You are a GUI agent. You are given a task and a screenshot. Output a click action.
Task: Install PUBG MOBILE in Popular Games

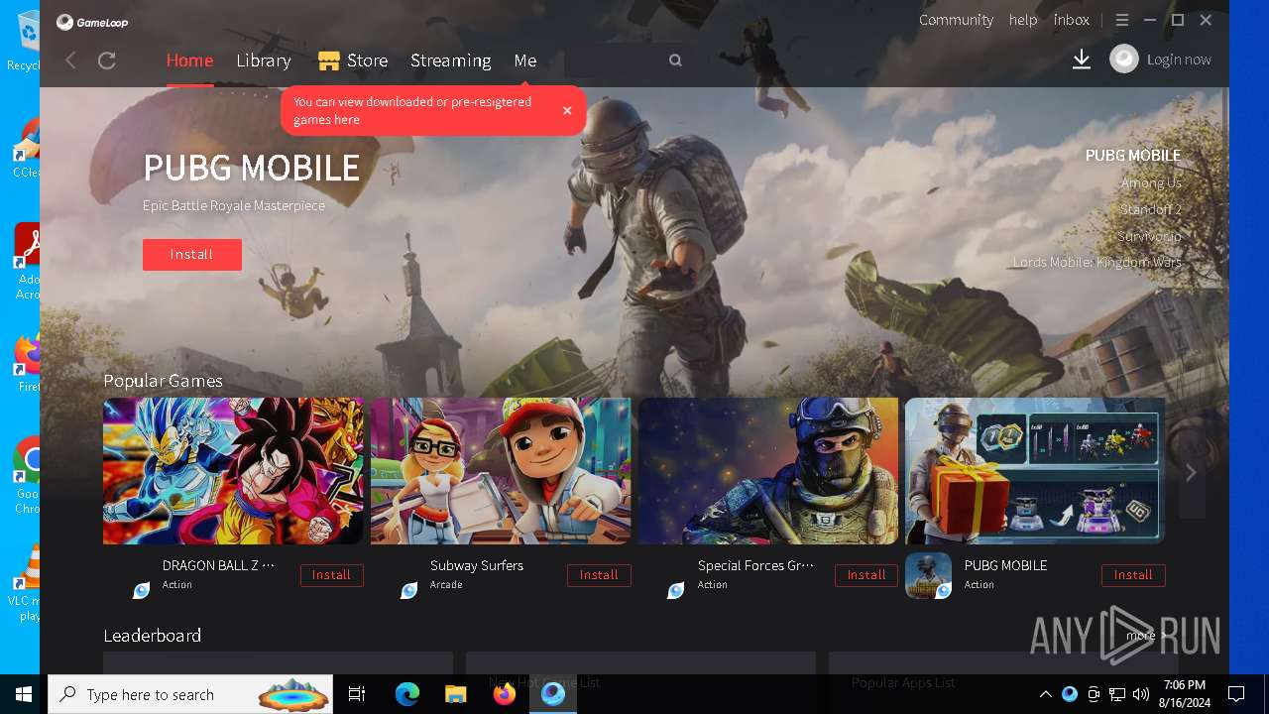(1133, 575)
